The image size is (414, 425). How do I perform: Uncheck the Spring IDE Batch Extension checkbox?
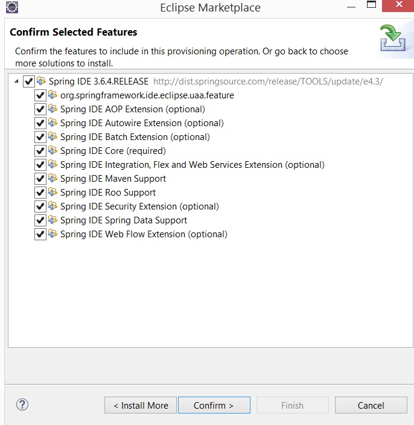point(40,137)
